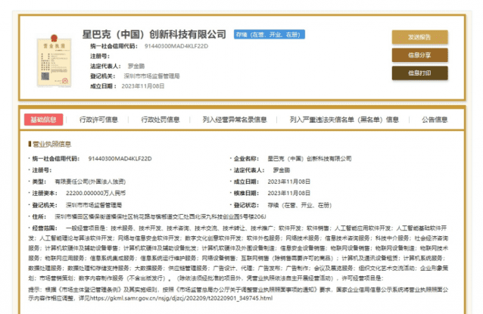Screen dimensions: 483x314
Task: Click the 发送报告 button
Action: (x=419, y=37)
